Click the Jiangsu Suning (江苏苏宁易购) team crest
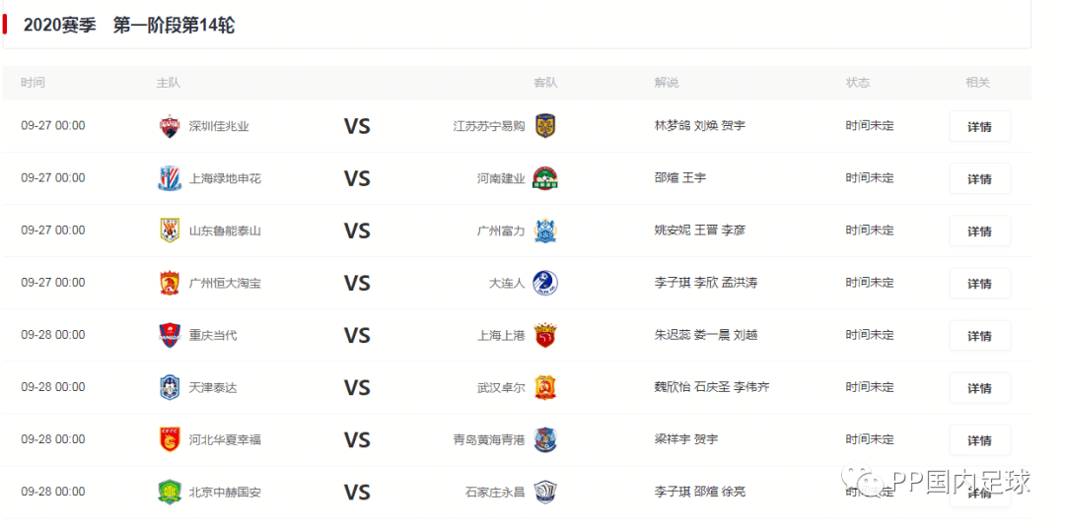Image resolution: width=1065 pixels, height=529 pixels. 545,126
